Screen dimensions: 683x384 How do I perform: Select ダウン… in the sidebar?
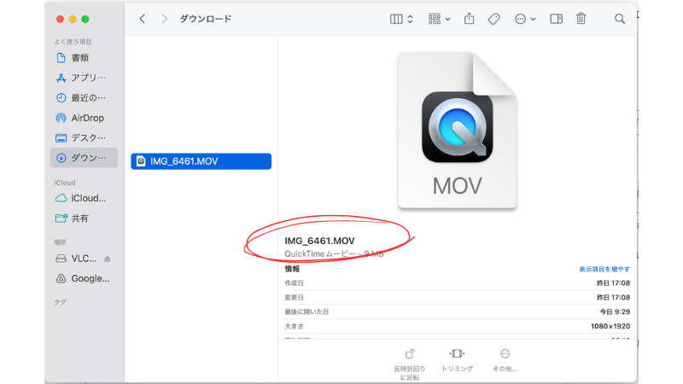[x=84, y=158]
